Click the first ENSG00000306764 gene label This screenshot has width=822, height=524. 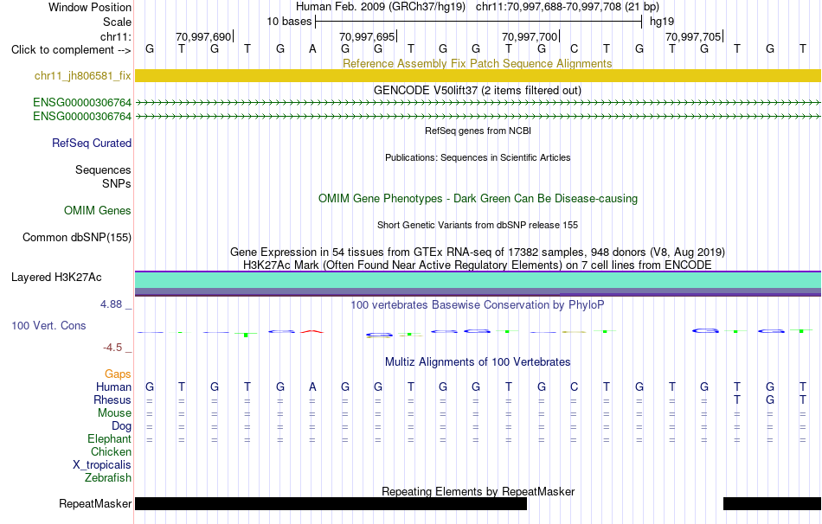(82, 102)
